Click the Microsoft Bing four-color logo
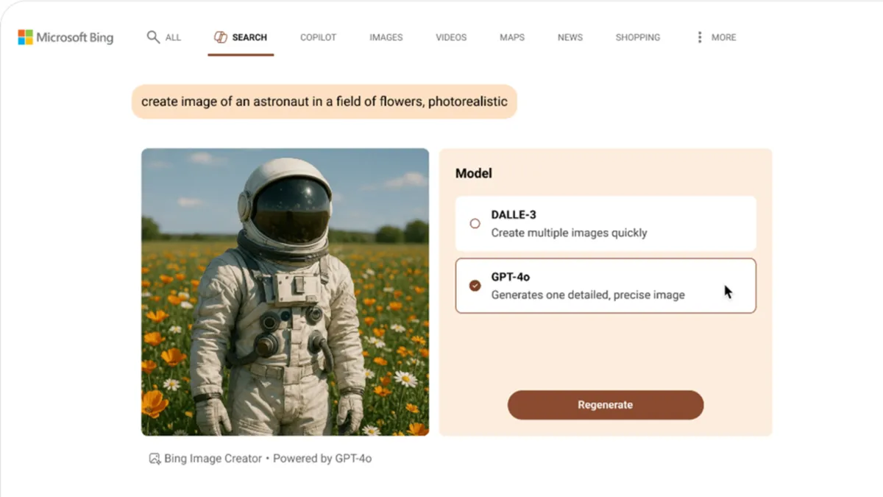The height and width of the screenshot is (497, 883). [x=26, y=38]
